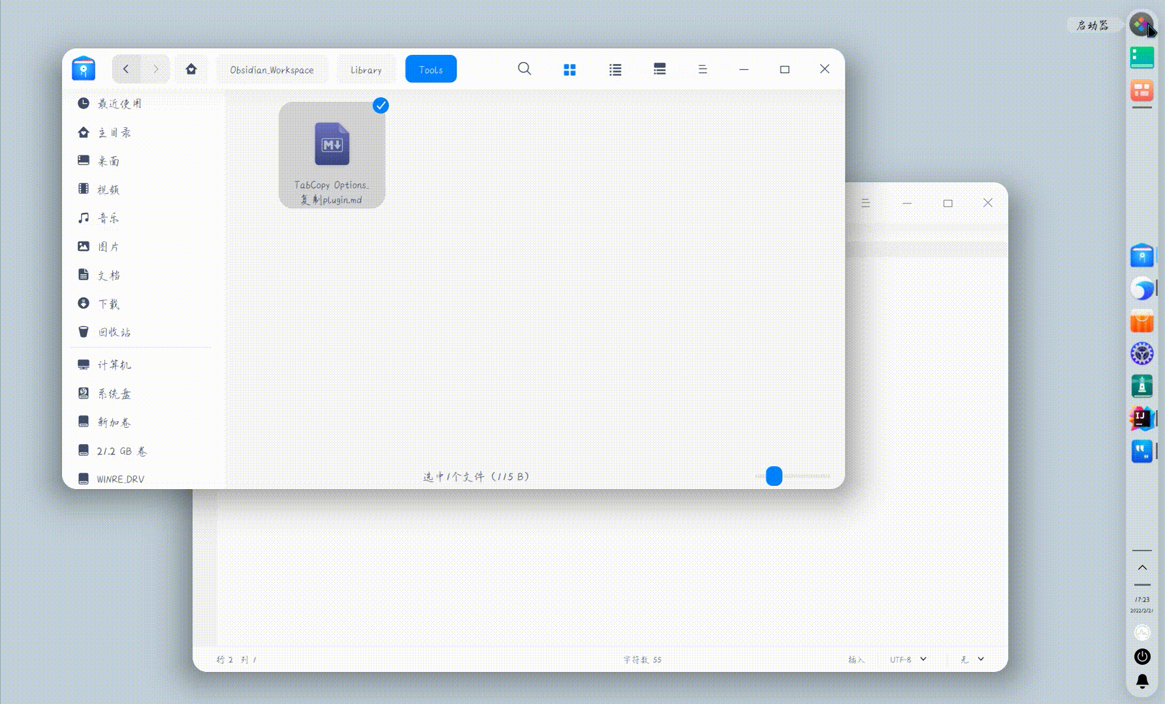
Task: Click the 插入 input mode indicator
Action: pos(856,660)
